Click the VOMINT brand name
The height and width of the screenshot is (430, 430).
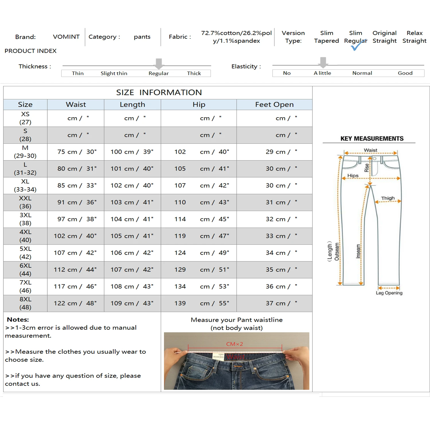66,37
